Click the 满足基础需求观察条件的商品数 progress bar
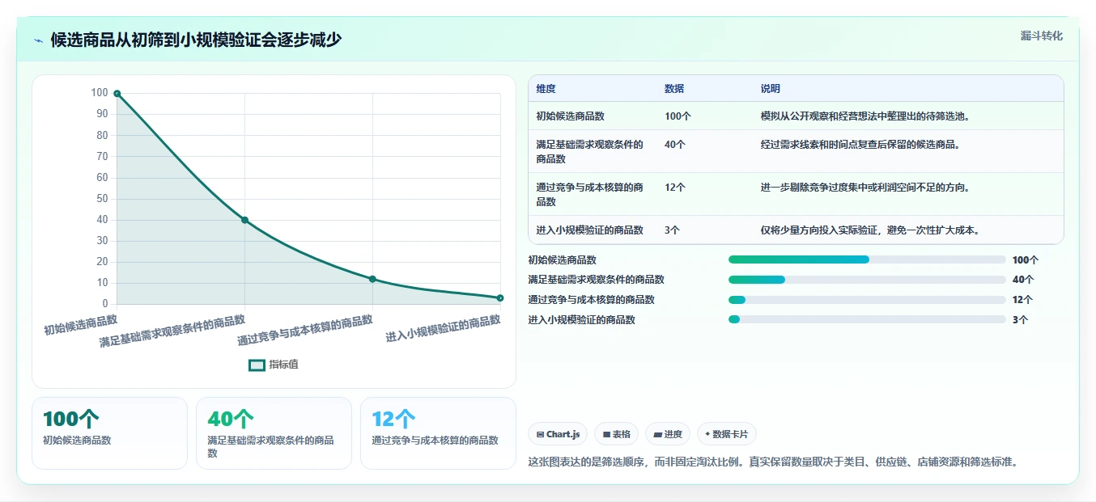 coord(867,280)
